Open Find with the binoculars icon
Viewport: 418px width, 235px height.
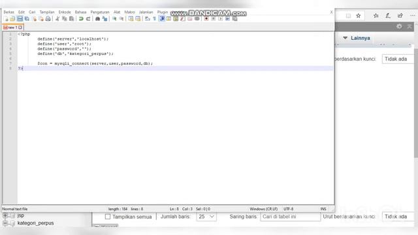[x=97, y=19]
